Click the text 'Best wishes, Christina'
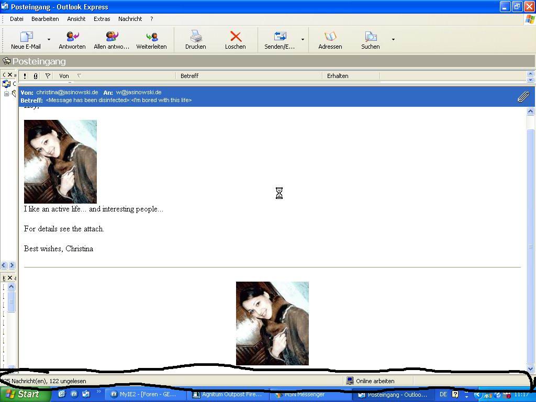The height and width of the screenshot is (402, 536). pyautogui.click(x=59, y=249)
